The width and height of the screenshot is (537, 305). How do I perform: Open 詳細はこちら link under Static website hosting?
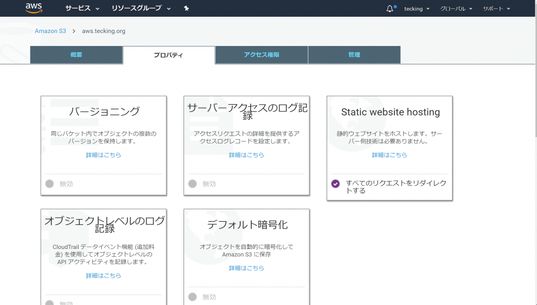point(390,155)
